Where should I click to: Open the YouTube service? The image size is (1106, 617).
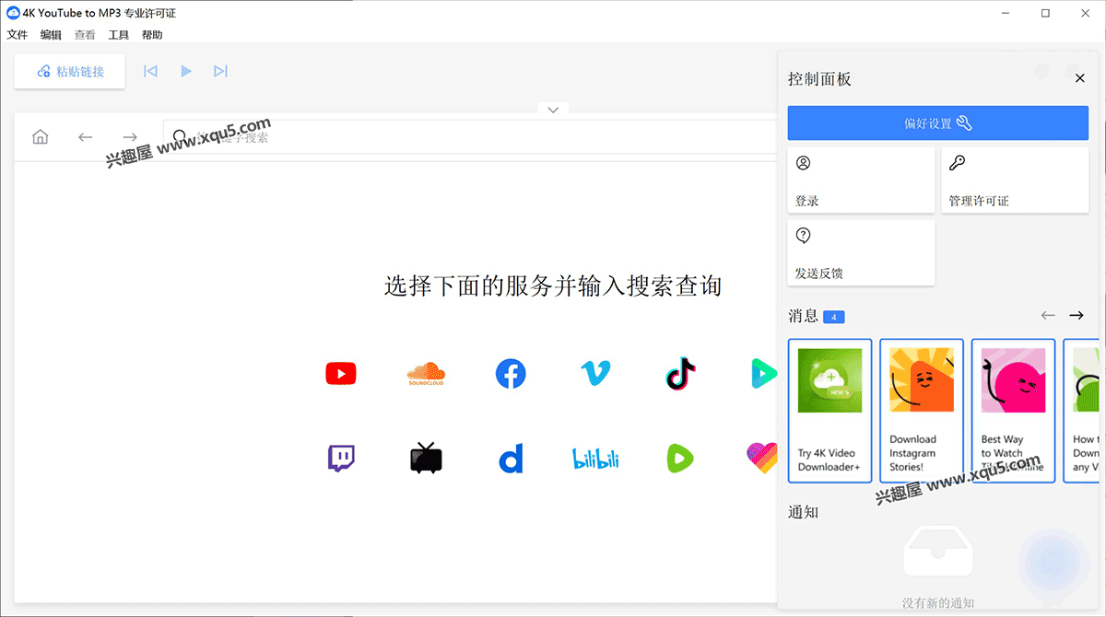tap(341, 373)
